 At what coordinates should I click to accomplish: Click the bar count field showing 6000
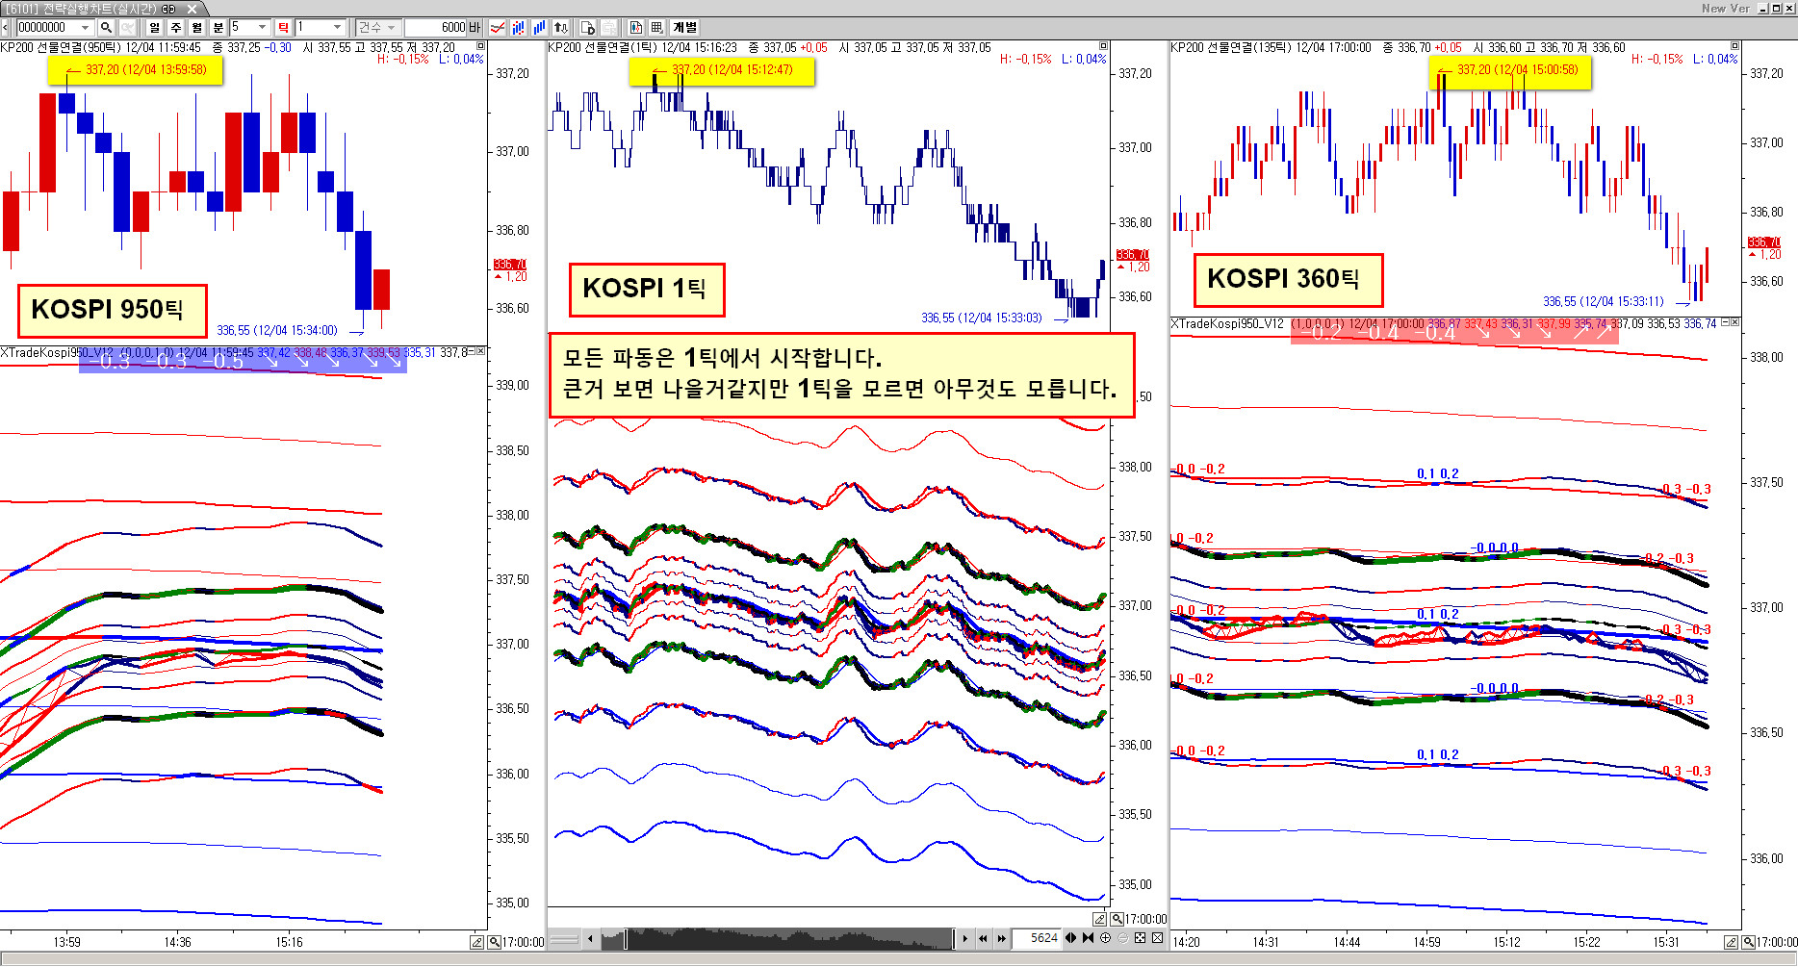point(436,28)
